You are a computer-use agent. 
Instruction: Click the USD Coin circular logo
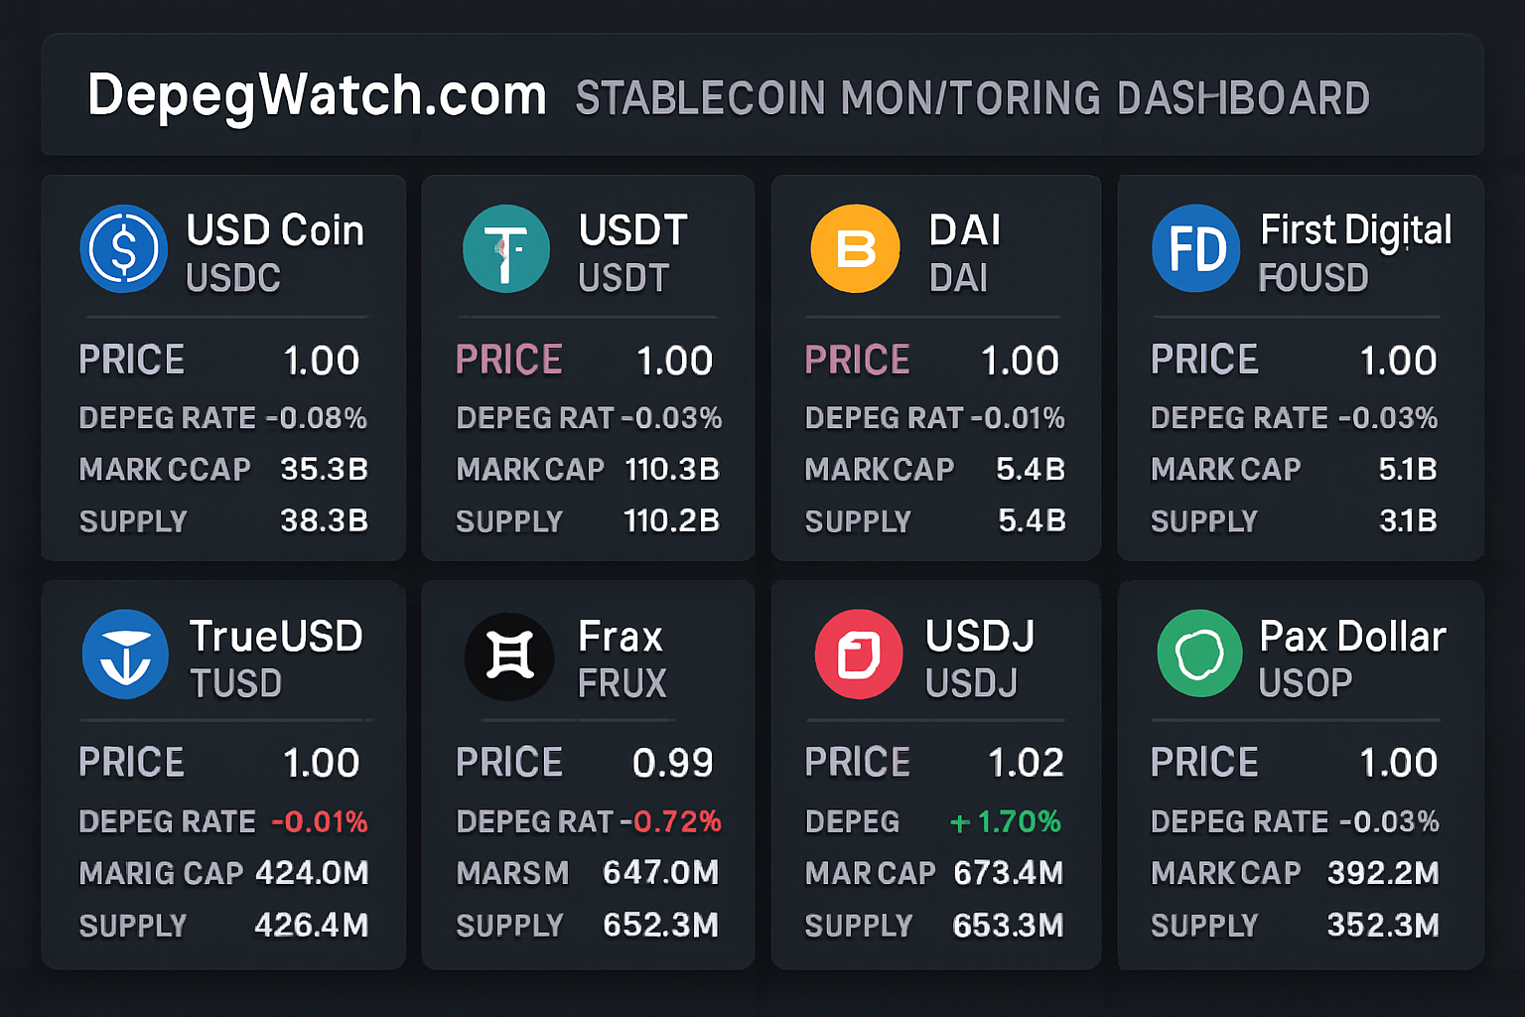click(x=124, y=249)
